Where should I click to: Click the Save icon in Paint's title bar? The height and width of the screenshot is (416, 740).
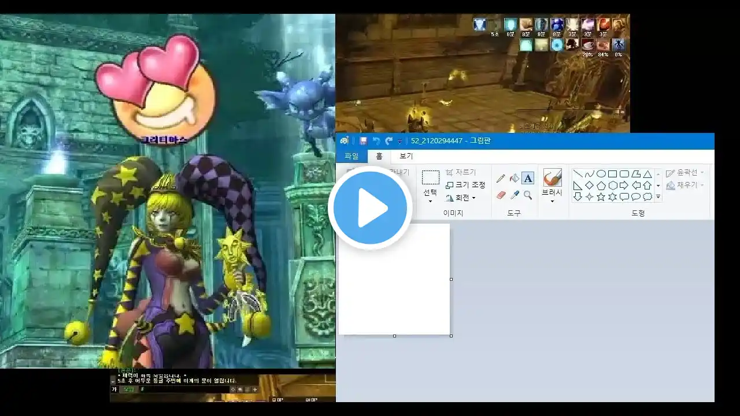pos(364,140)
